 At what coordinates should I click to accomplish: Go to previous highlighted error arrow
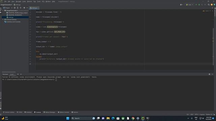tap(210, 11)
